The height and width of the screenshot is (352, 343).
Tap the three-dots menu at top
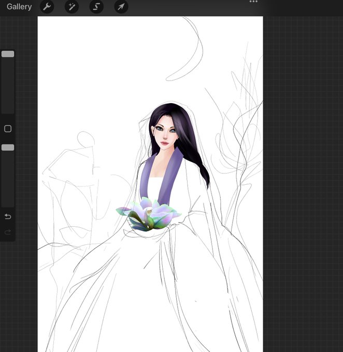(x=253, y=2)
